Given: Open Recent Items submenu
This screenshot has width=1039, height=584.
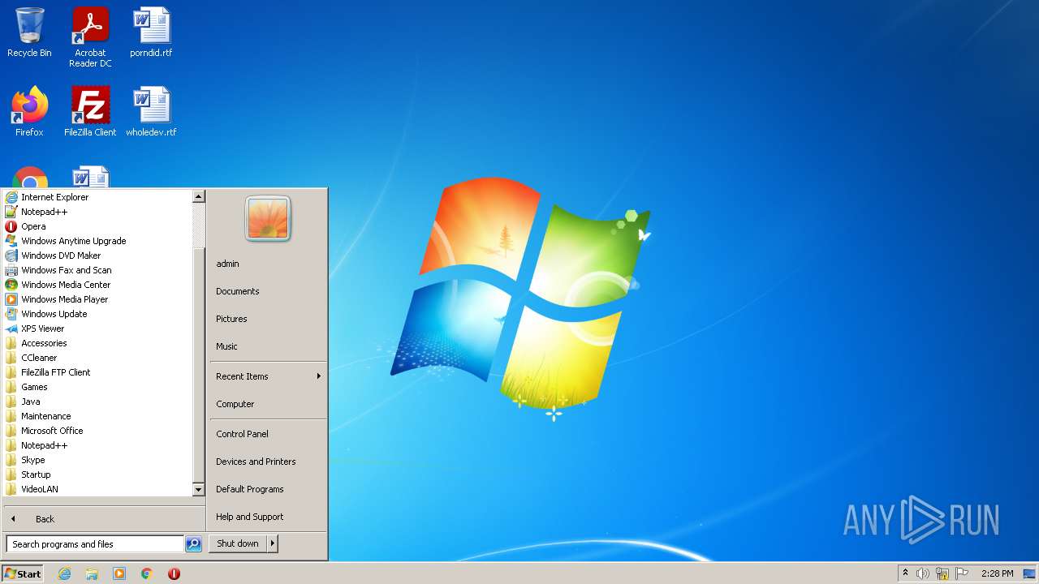Looking at the screenshot, I should (268, 376).
